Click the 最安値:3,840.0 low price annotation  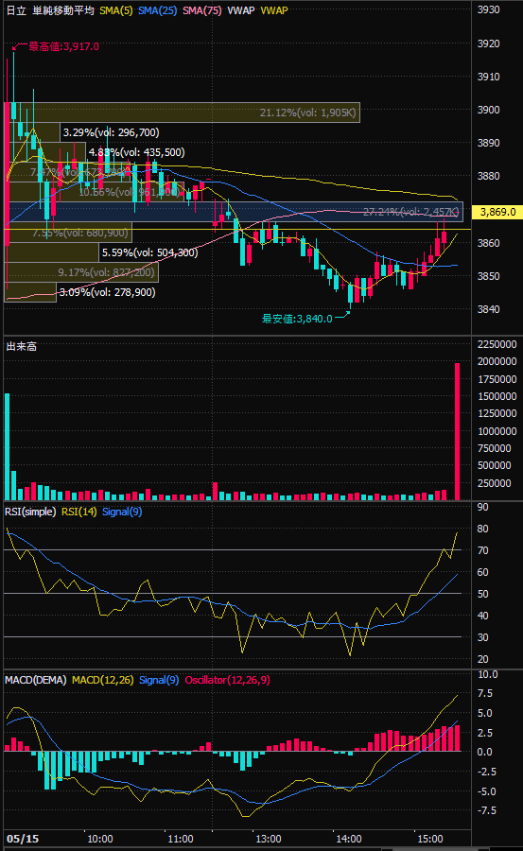[x=297, y=319]
